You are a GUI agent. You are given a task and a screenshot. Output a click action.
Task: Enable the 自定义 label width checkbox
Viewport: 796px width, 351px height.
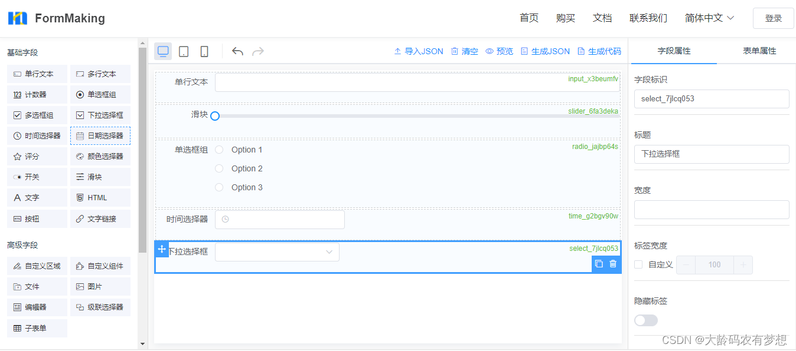point(638,264)
